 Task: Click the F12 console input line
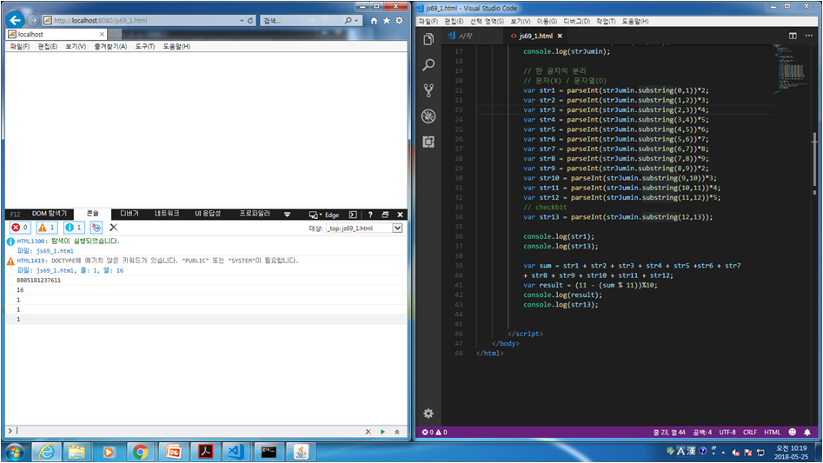pos(189,431)
